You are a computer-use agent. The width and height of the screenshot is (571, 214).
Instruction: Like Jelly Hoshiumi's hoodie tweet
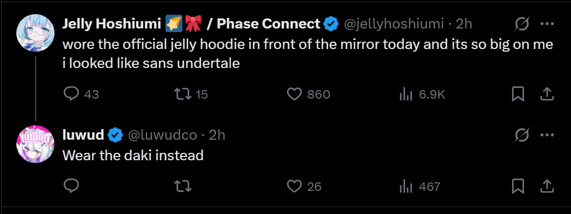pyautogui.click(x=293, y=94)
